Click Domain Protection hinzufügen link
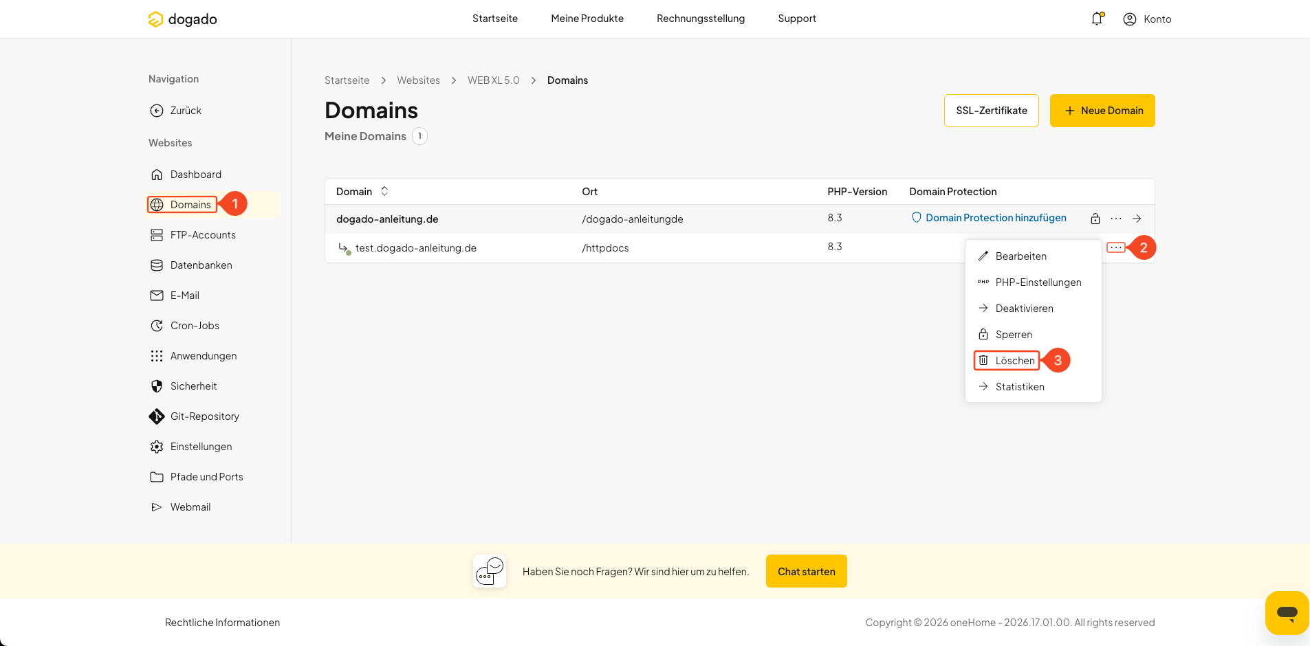Viewport: 1310px width, 646px height. click(x=989, y=218)
